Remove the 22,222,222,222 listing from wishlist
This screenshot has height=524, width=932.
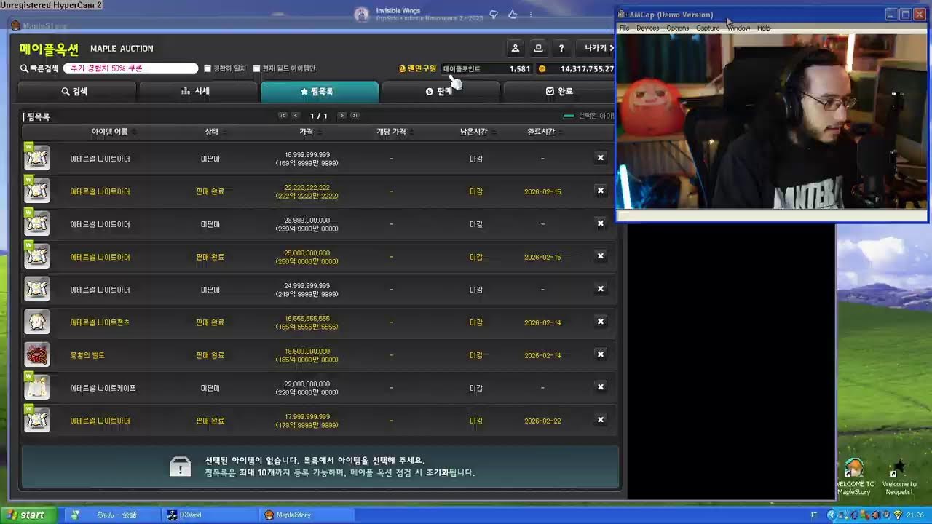coord(601,191)
